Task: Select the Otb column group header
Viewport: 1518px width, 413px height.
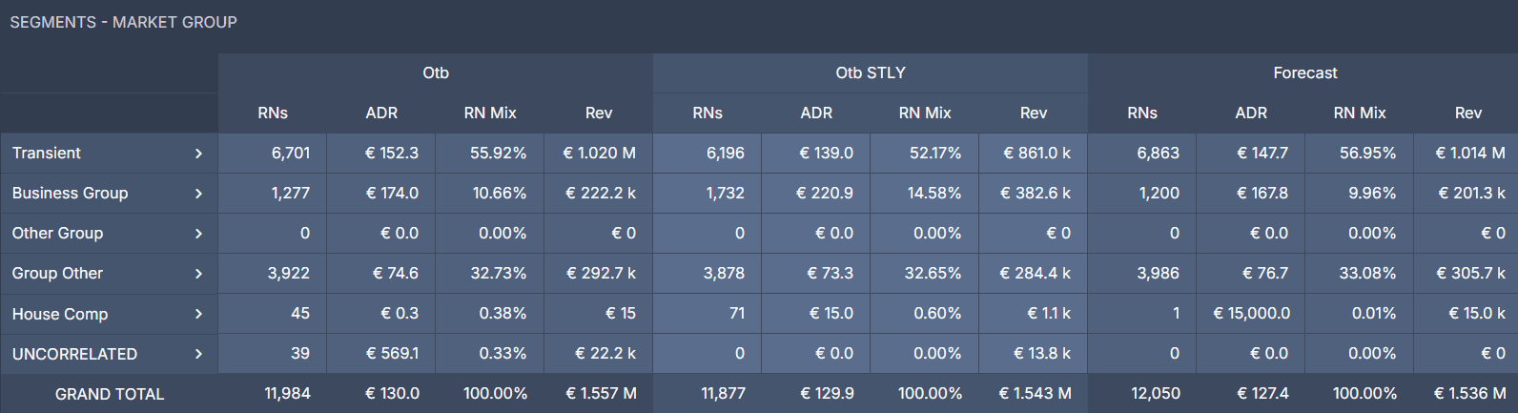Action: point(436,73)
